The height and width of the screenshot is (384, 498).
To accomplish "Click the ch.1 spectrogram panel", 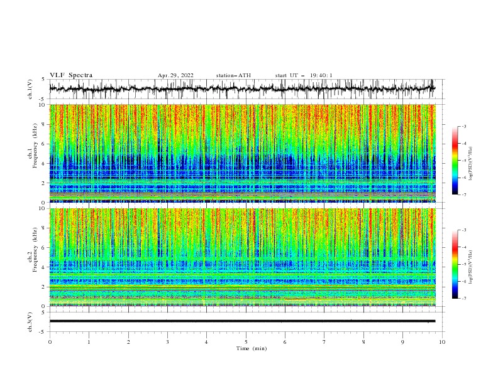I will click(x=242, y=153).
